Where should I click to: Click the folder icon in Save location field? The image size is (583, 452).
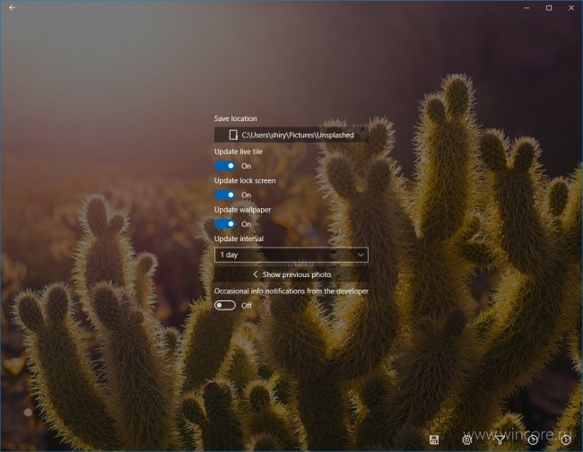pos(233,135)
